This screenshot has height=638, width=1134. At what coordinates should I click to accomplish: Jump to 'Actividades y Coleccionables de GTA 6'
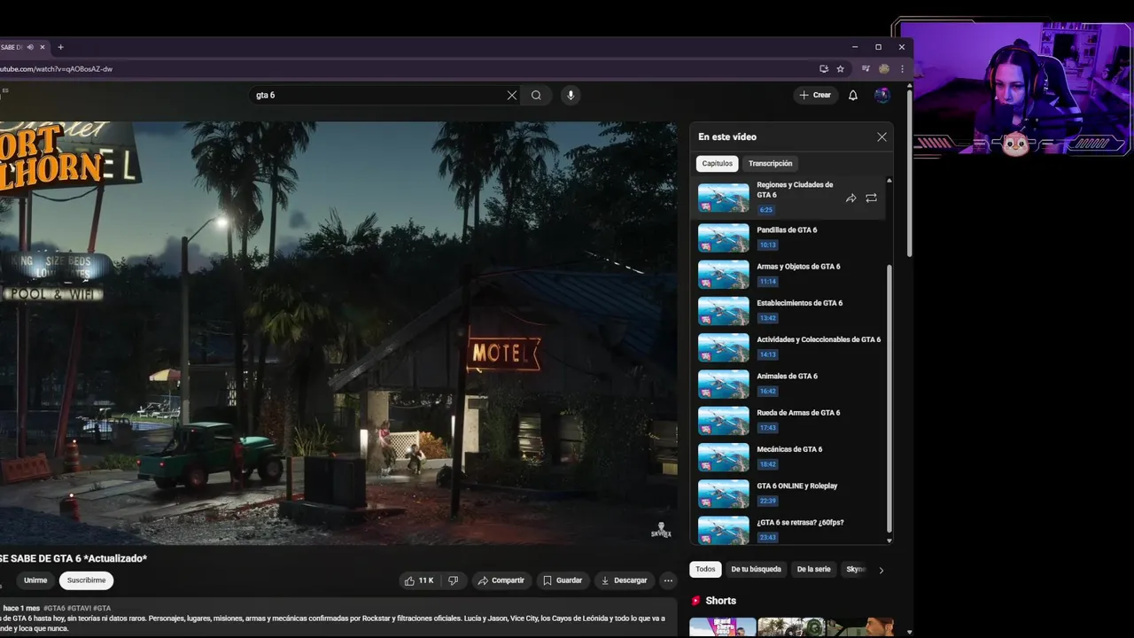click(x=787, y=346)
